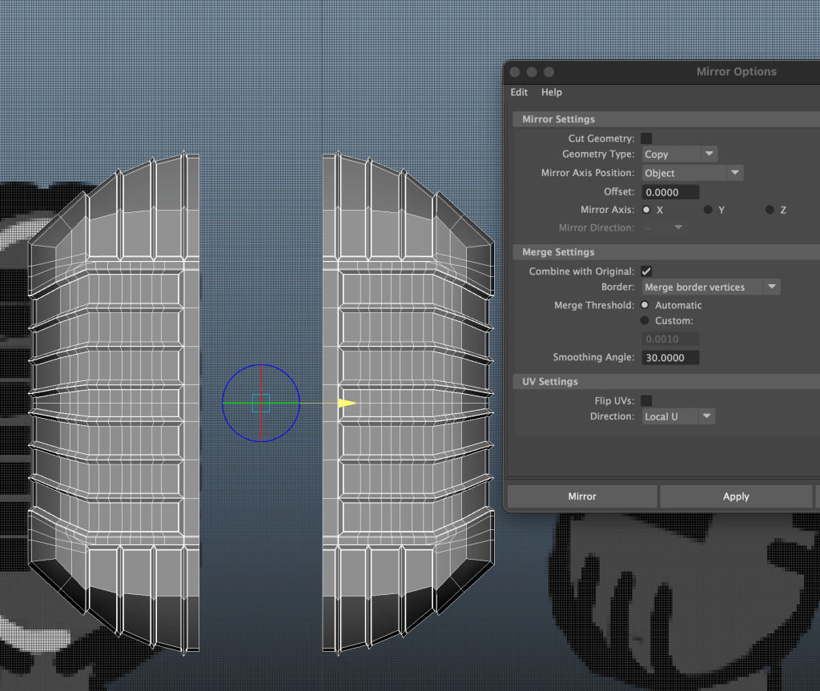Choose Custom merge threshold option
820x691 pixels.
coord(645,320)
